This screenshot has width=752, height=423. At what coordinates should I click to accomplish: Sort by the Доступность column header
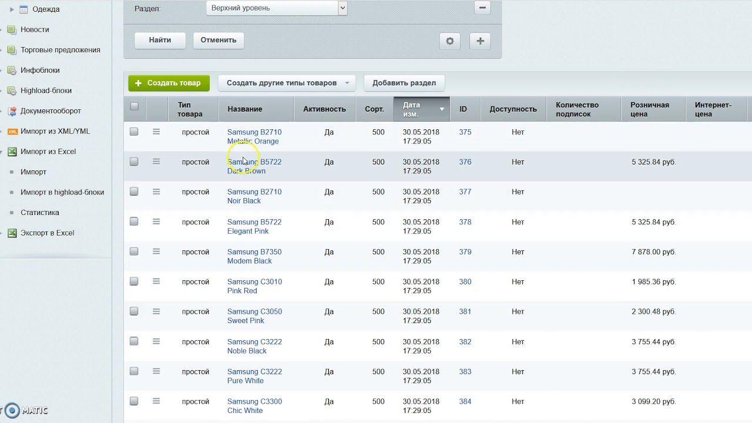click(x=513, y=109)
